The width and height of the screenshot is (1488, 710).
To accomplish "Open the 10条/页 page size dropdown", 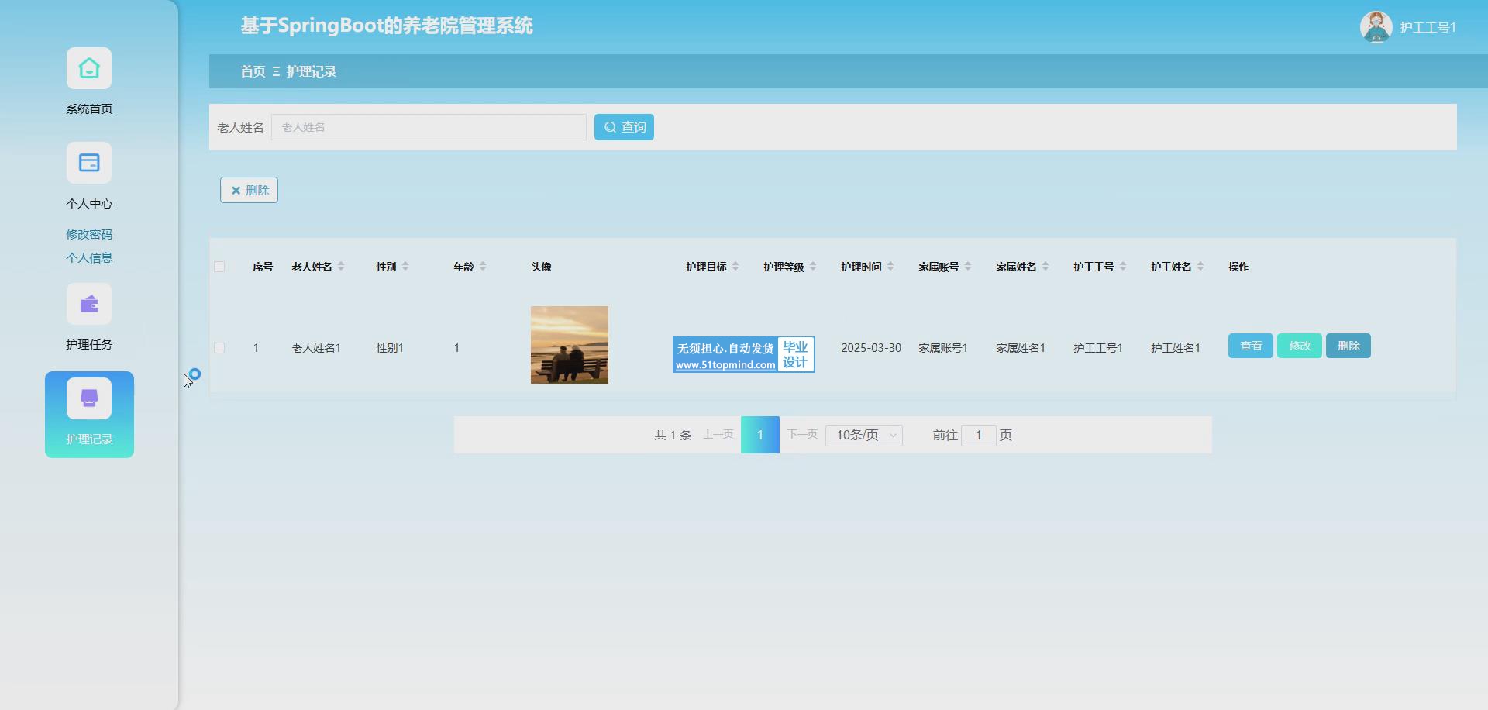I will 863,436.
